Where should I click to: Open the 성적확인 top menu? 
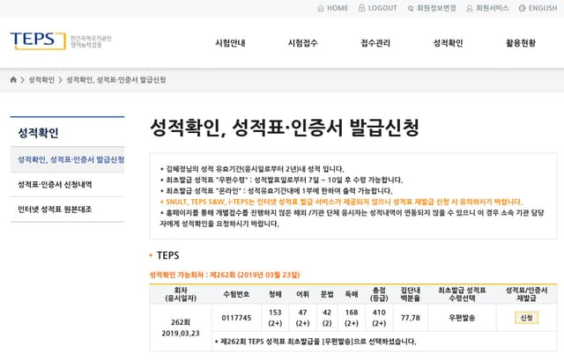click(x=449, y=43)
